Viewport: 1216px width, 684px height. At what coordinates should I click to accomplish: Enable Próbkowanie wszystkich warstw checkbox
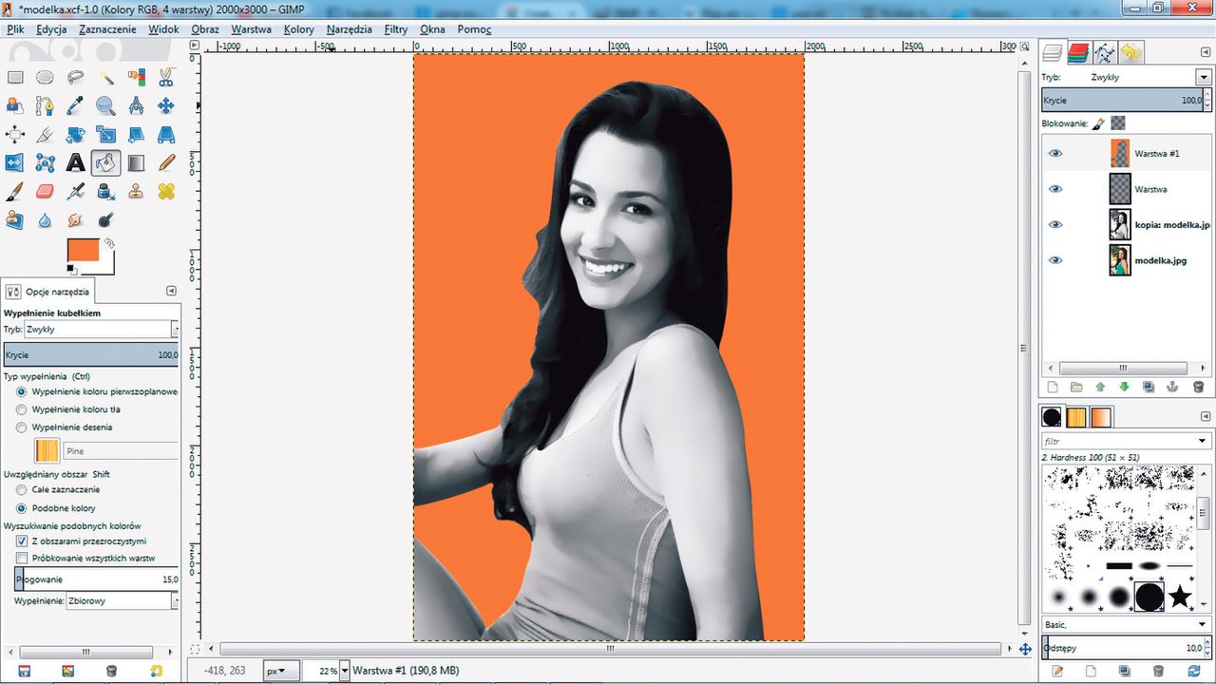(x=22, y=558)
